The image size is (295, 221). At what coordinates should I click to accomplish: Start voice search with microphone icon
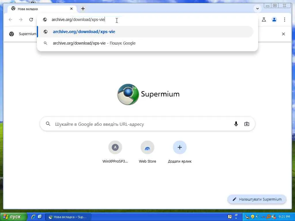236,124
